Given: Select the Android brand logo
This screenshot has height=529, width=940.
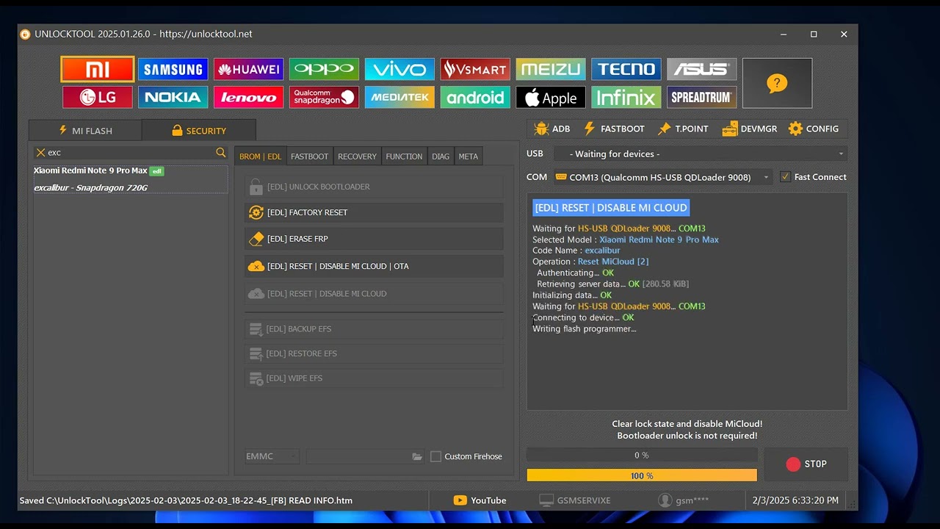Looking at the screenshot, I should point(475,97).
